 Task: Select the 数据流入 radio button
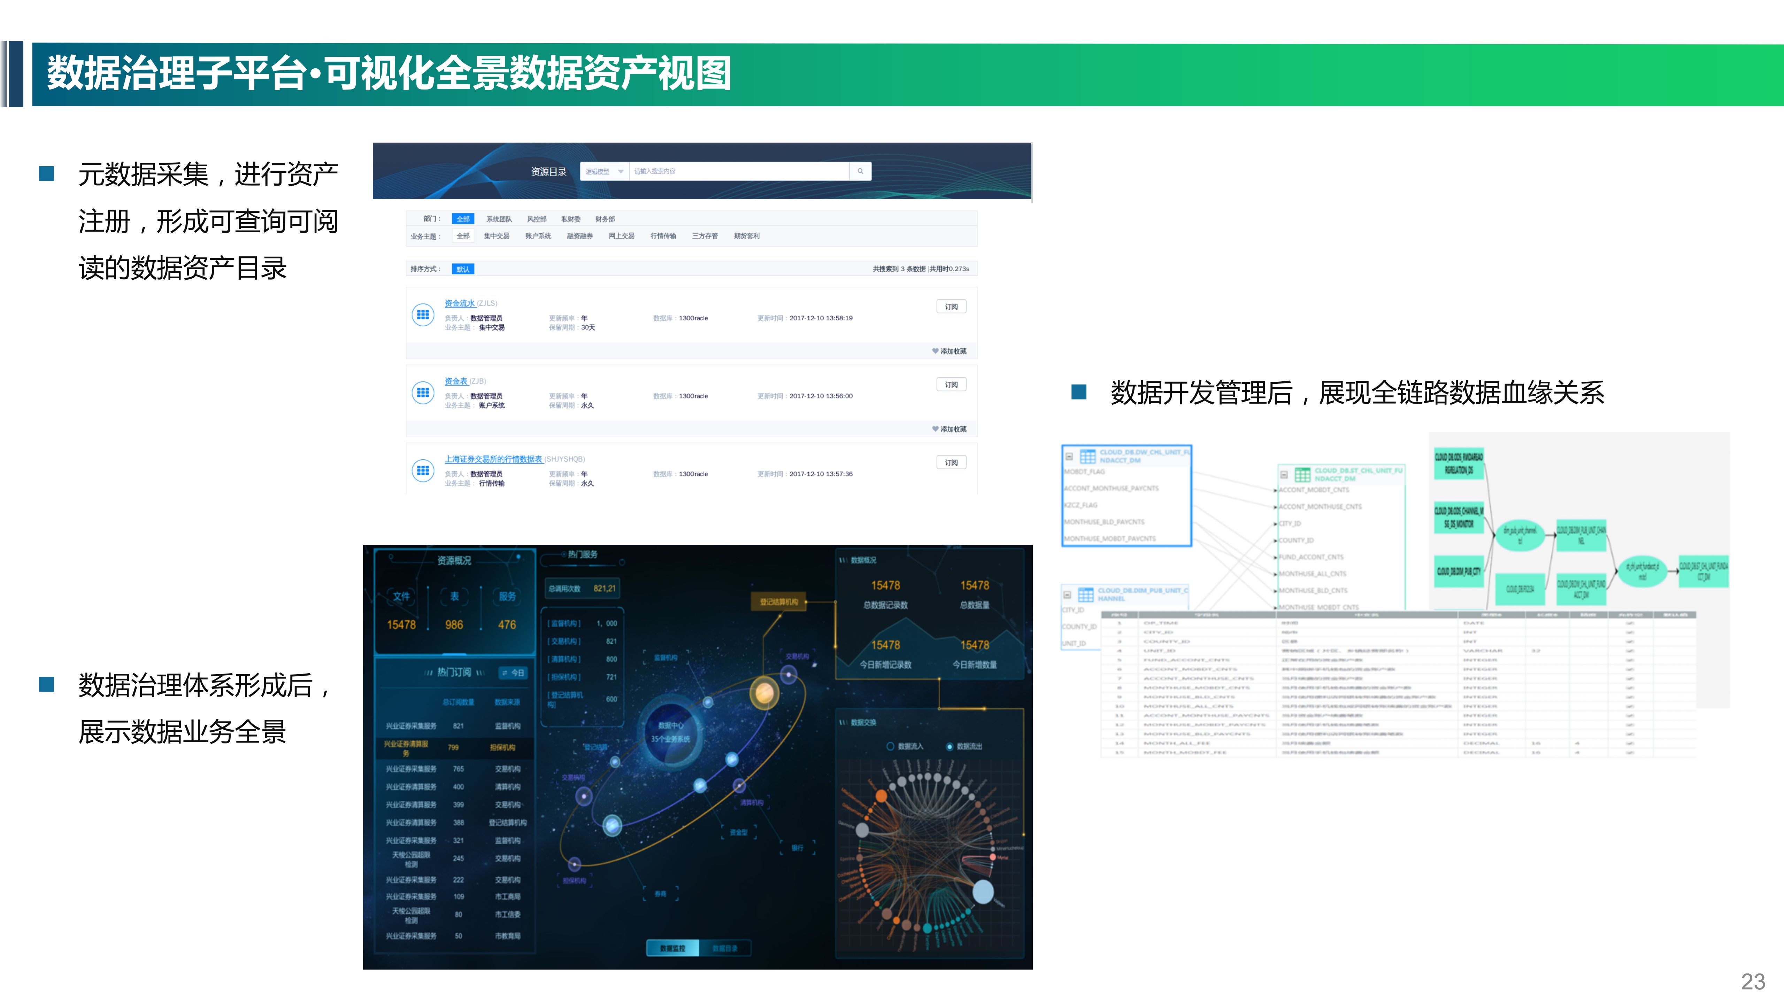(x=891, y=746)
